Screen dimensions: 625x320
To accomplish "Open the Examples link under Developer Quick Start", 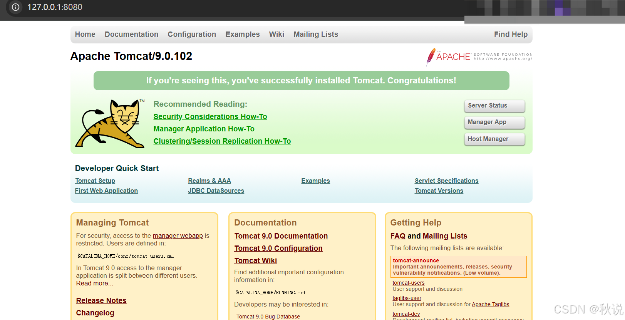I will [315, 181].
